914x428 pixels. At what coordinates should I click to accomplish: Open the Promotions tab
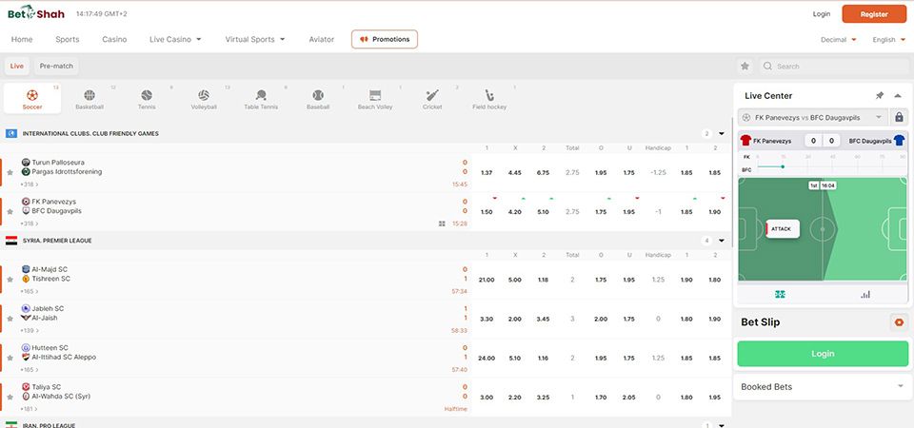pyautogui.click(x=385, y=39)
